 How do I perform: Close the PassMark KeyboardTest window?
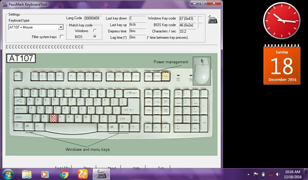(x=214, y=3)
